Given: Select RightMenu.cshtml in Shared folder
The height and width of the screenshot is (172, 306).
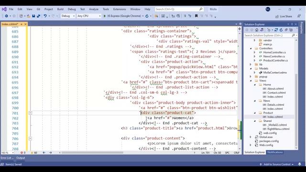Looking at the screenshot, I should (x=278, y=129).
